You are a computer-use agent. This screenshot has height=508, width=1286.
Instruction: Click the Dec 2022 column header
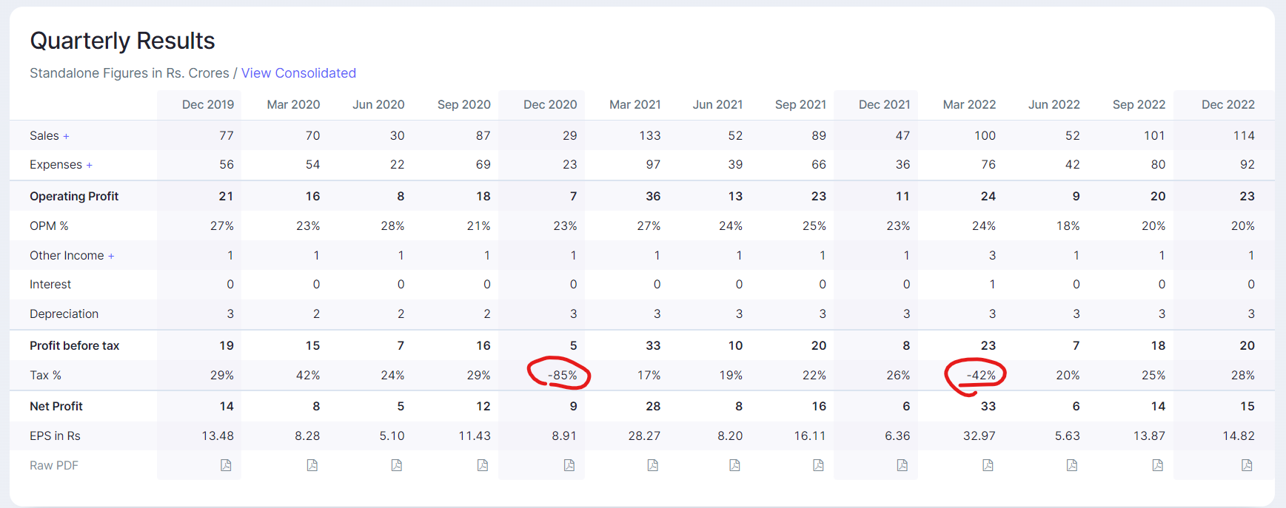[1228, 105]
